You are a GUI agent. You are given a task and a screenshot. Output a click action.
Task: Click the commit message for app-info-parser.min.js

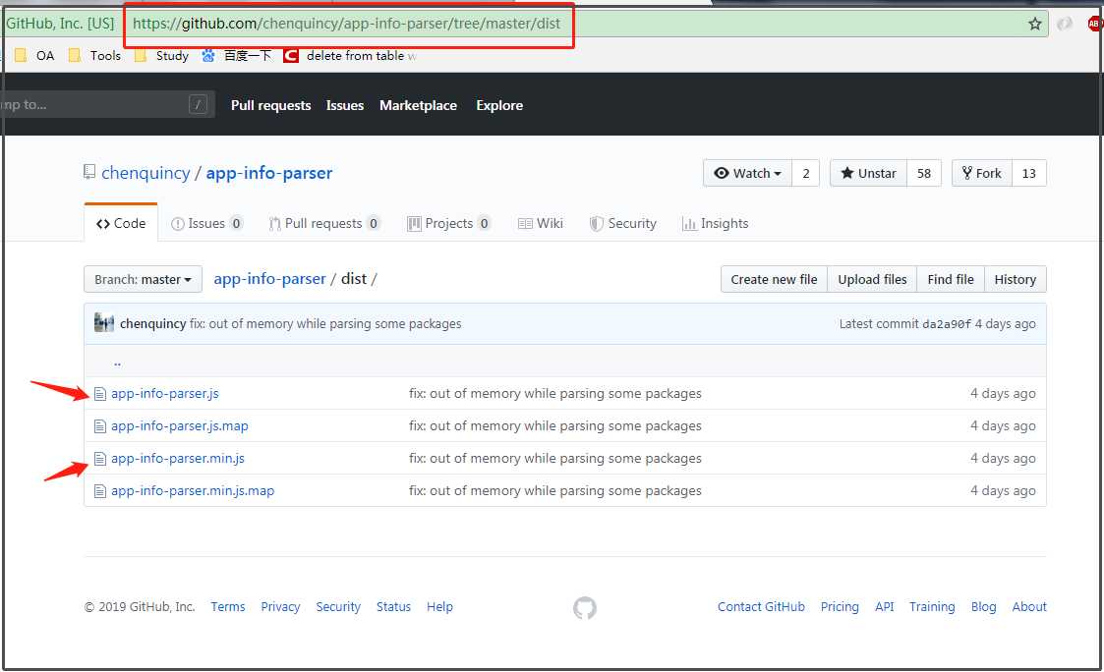[x=554, y=459]
